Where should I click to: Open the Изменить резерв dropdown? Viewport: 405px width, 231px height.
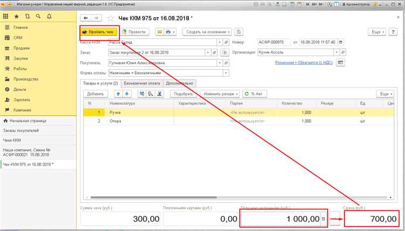(220, 94)
